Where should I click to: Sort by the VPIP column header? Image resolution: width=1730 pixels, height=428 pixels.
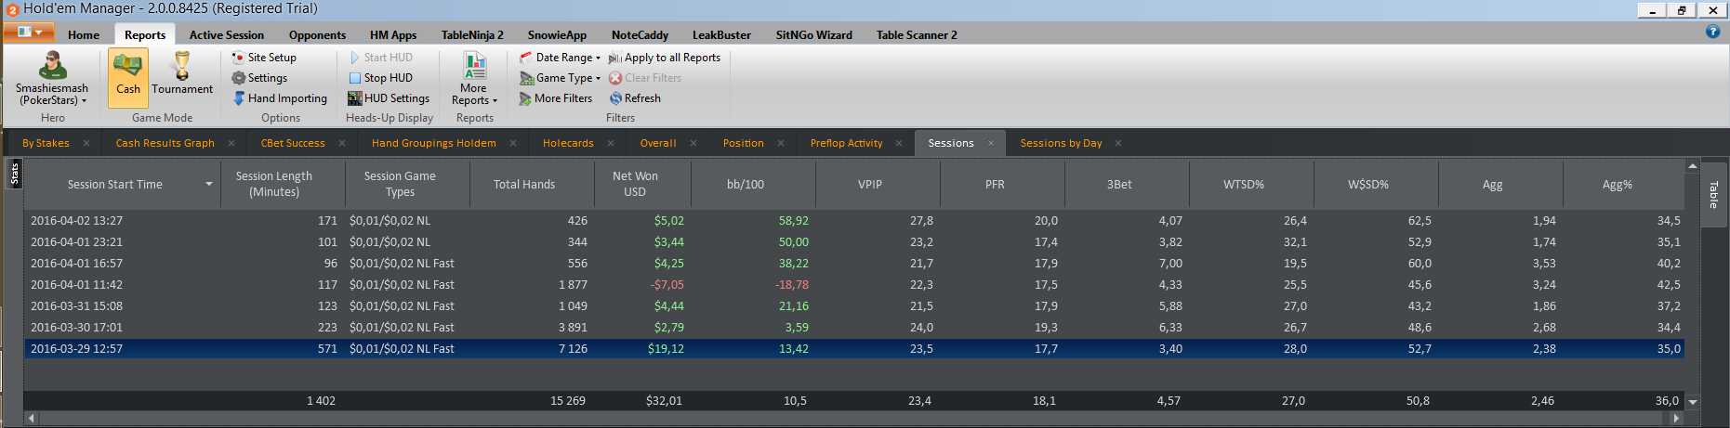click(x=870, y=184)
